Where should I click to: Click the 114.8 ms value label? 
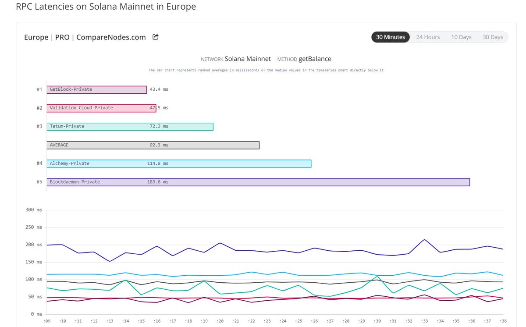[x=158, y=163]
